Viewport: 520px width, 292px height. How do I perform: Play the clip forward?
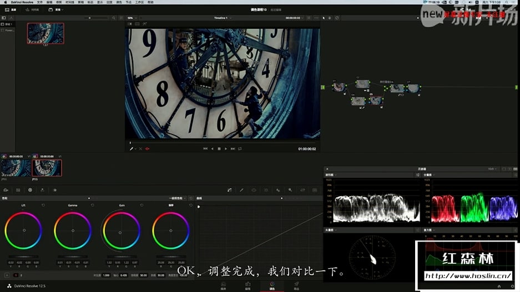point(226,149)
